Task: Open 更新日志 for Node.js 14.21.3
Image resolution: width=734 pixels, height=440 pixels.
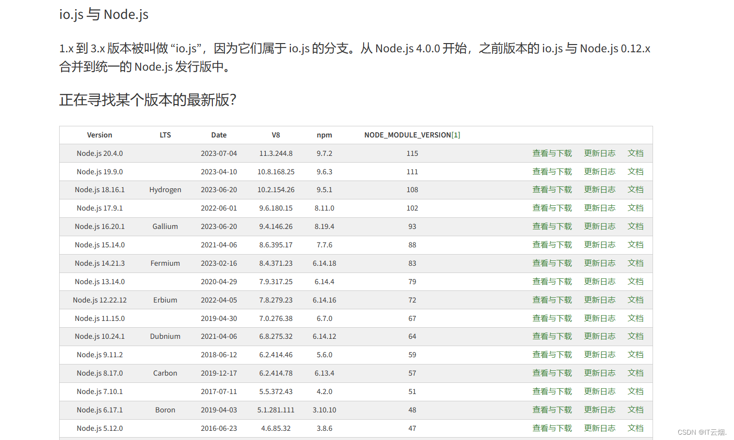Action: [600, 263]
